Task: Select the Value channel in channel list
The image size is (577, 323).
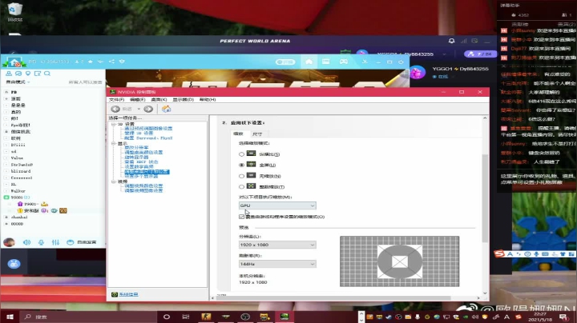Action: pyautogui.click(x=17, y=158)
